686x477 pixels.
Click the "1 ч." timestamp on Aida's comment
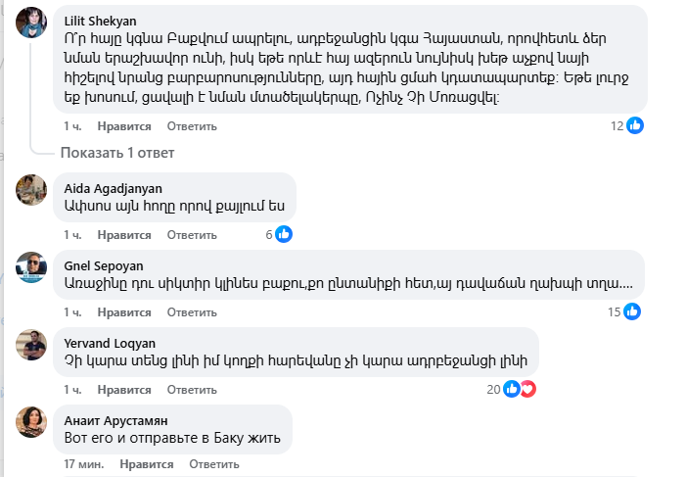[x=72, y=235]
